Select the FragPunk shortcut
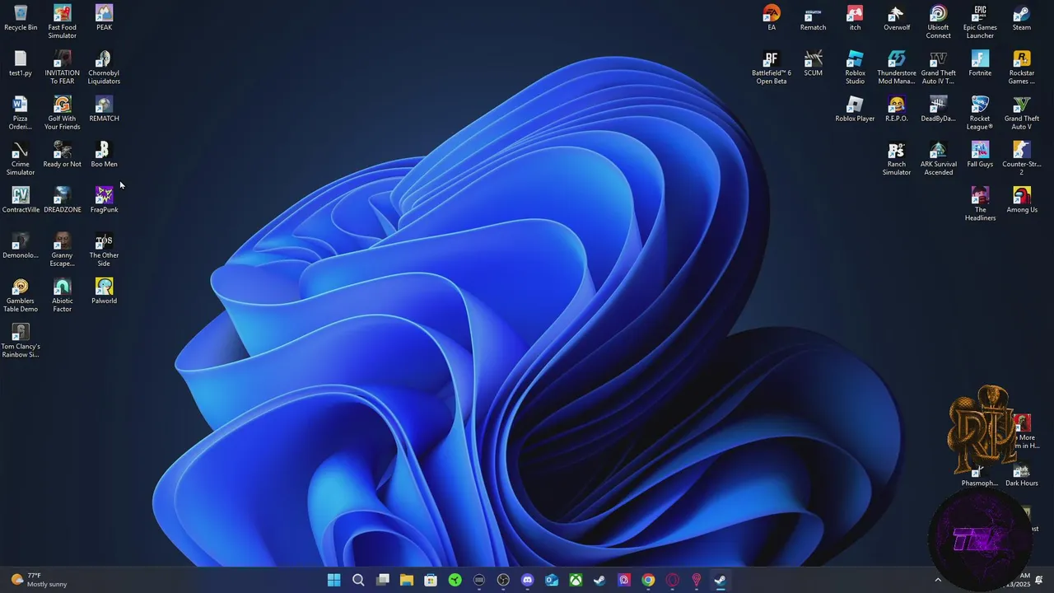This screenshot has width=1054, height=593. point(104,200)
